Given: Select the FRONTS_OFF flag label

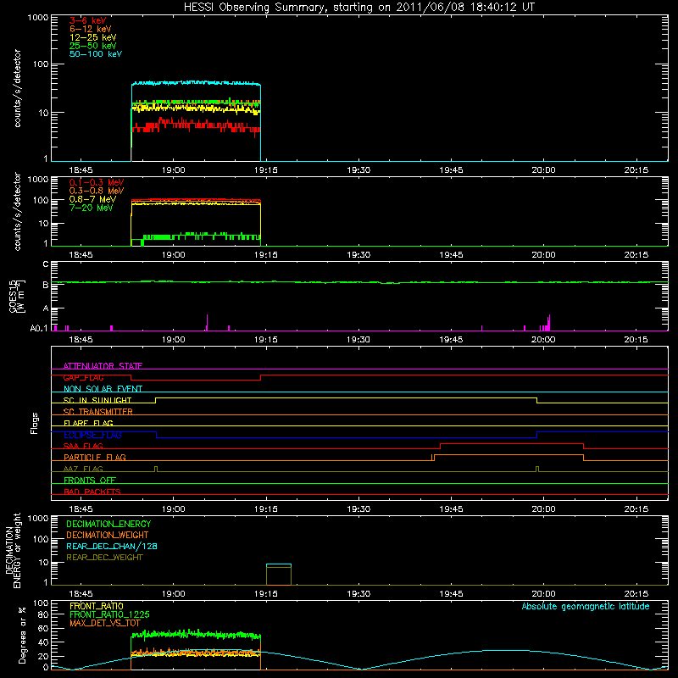Looking at the screenshot, I should tap(90, 481).
